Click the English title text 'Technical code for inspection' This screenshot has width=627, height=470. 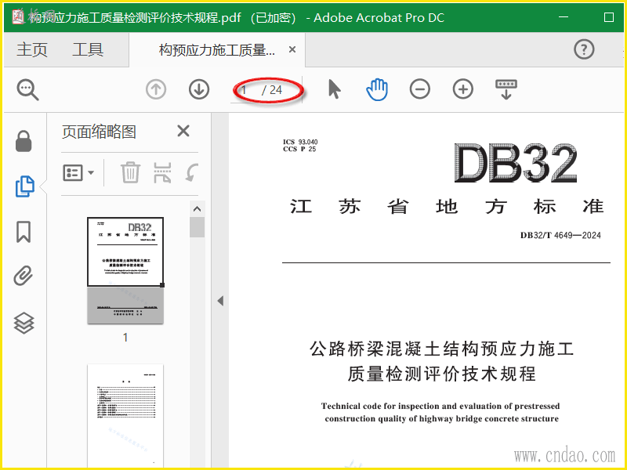click(440, 406)
